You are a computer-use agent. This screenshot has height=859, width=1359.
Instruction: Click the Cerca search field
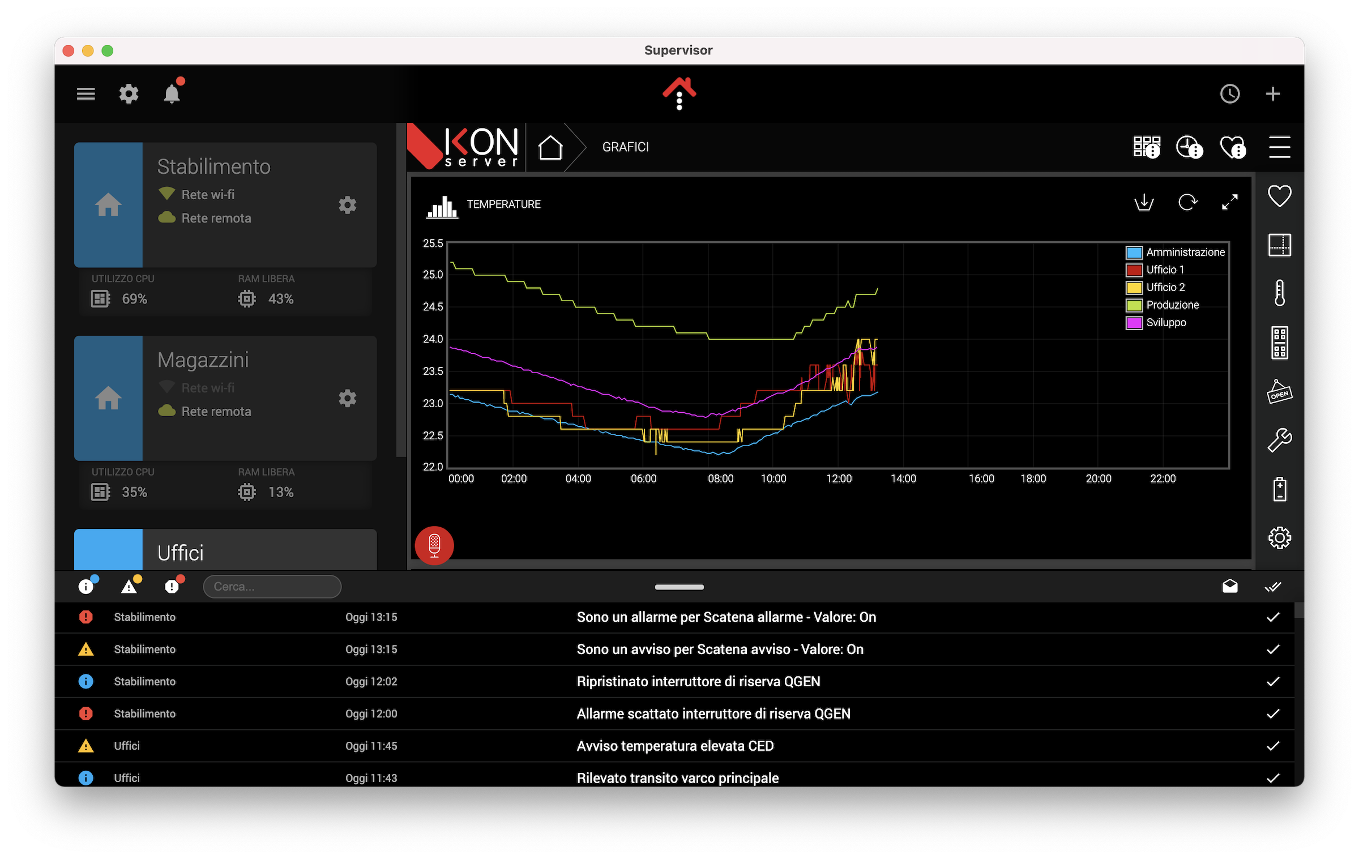point(272,587)
